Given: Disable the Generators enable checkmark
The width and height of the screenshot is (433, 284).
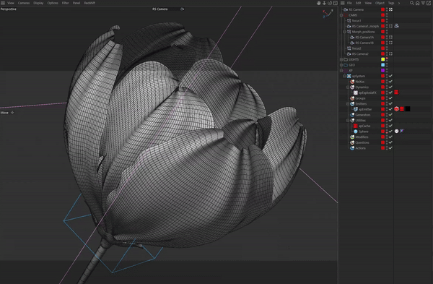Looking at the screenshot, I should (390, 115).
